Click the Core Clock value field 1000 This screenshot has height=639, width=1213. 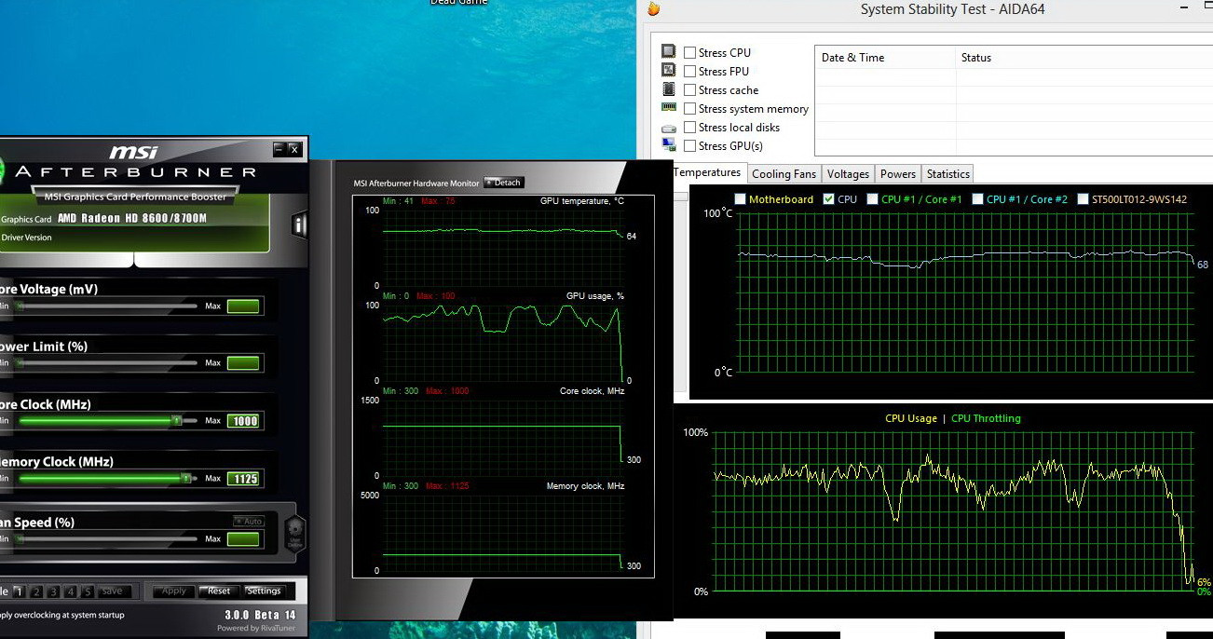(244, 421)
